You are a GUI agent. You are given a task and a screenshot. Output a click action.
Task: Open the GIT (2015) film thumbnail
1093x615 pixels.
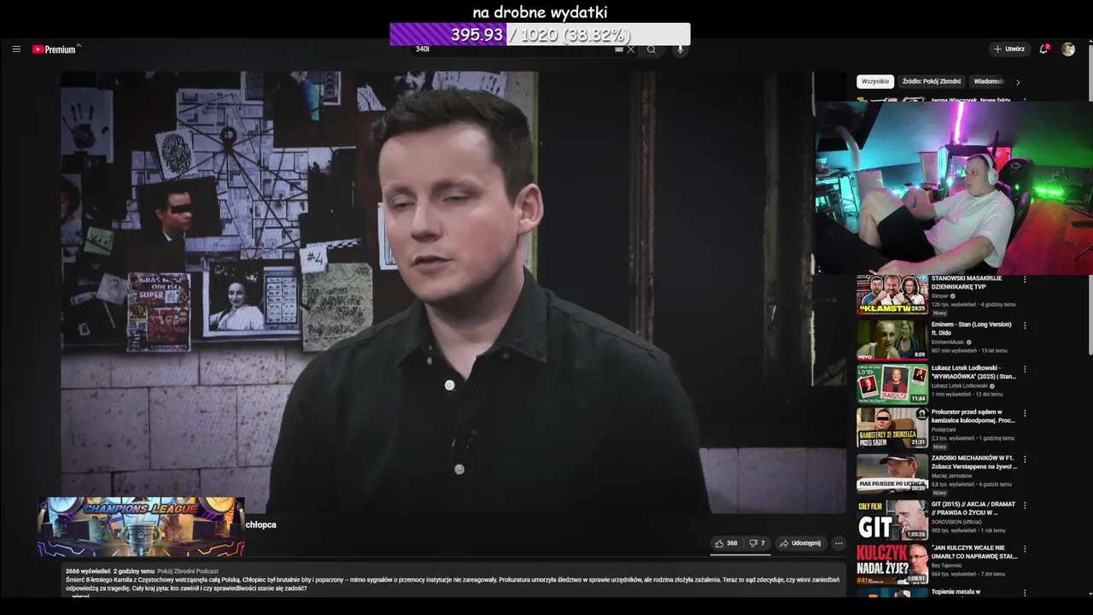click(x=892, y=519)
